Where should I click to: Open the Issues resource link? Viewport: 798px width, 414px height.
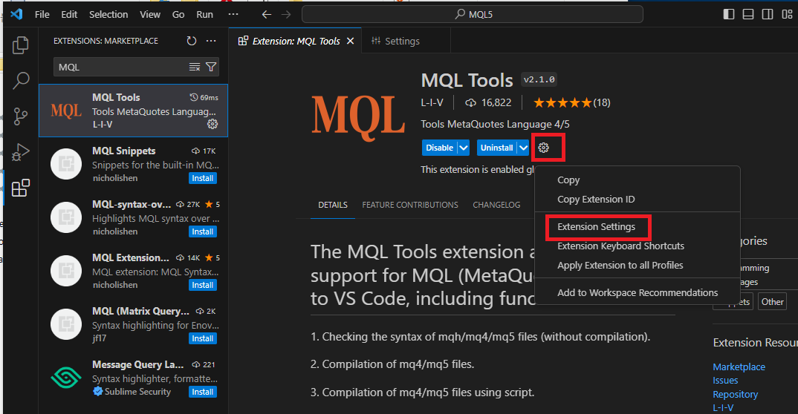(725, 381)
